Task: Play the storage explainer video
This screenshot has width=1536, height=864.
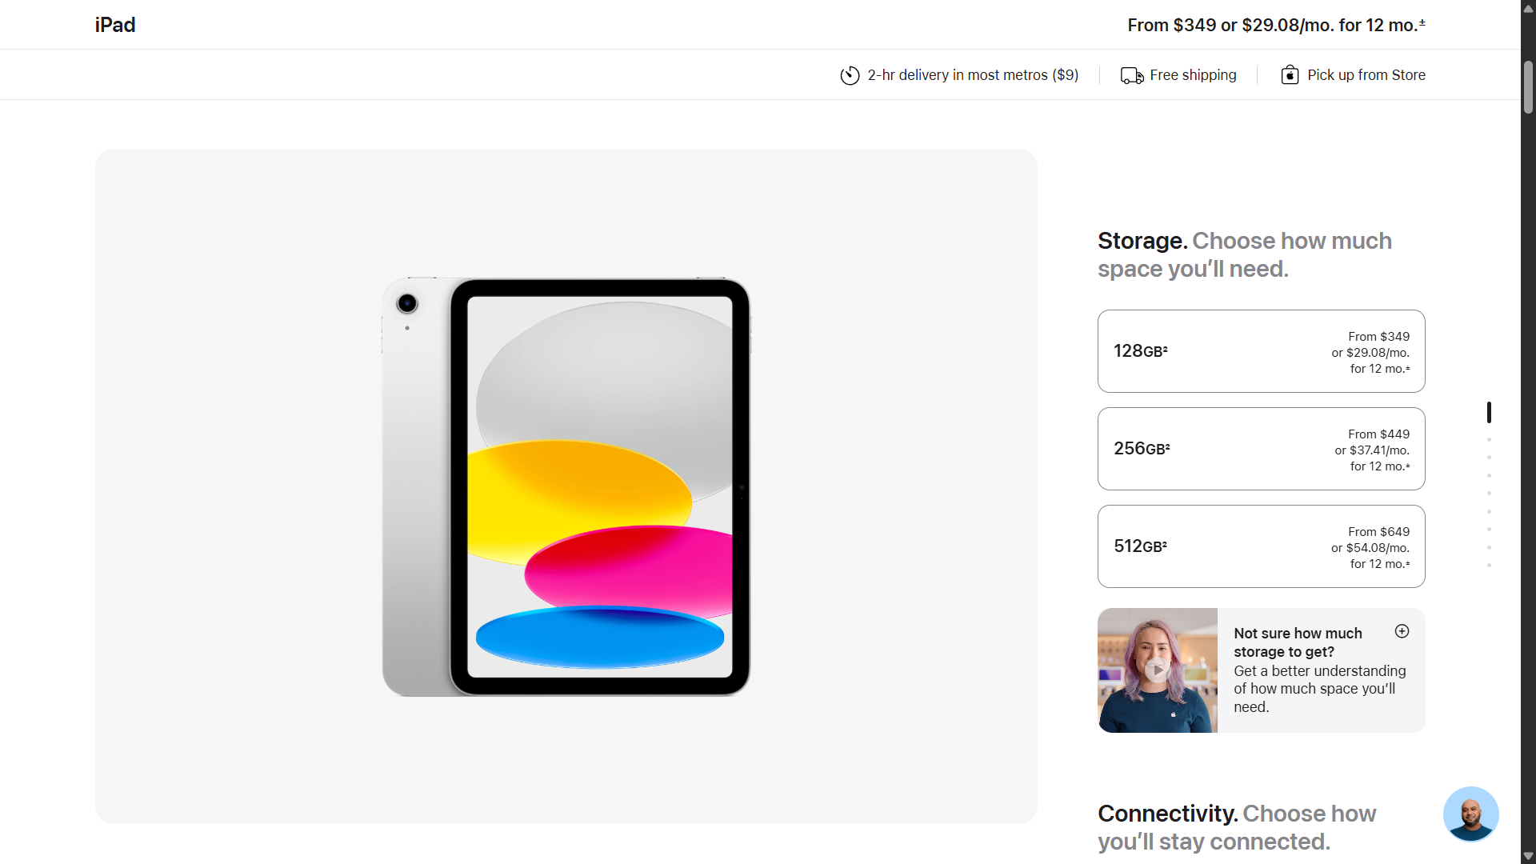Action: coord(1157,670)
